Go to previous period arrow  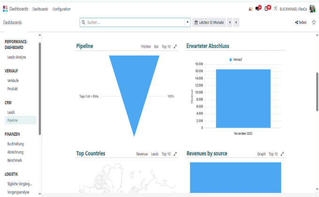point(230,23)
